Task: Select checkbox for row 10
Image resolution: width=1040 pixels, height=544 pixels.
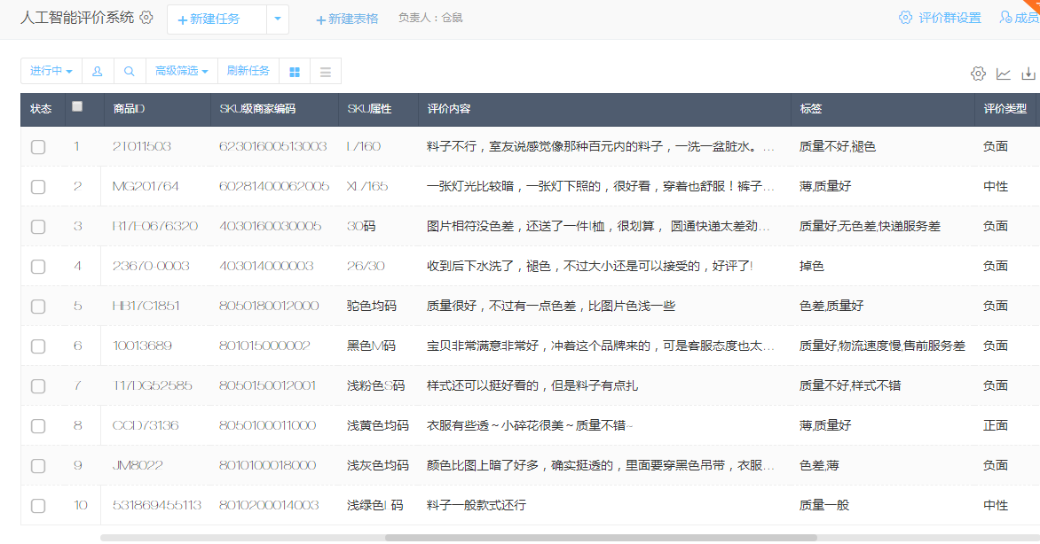Action: (x=38, y=506)
